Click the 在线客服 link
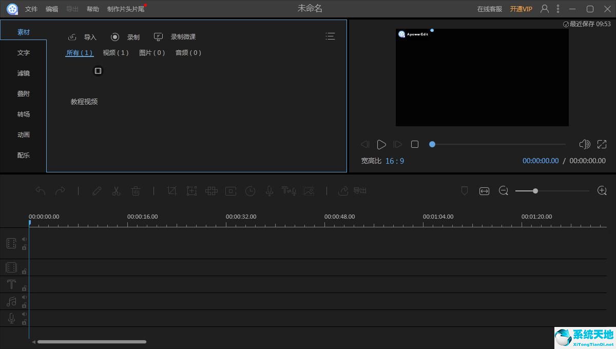Screen dimensions: 616x349 pyautogui.click(x=490, y=9)
